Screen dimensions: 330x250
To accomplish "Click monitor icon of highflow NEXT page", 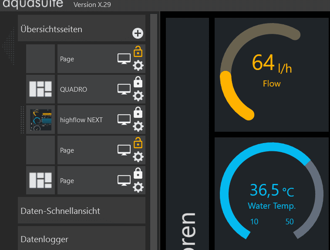I will (124, 120).
